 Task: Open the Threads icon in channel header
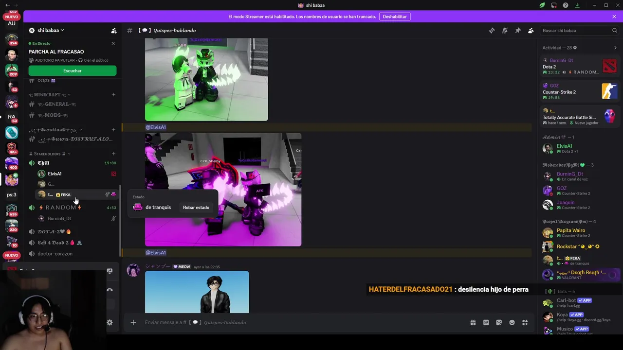coord(492,30)
